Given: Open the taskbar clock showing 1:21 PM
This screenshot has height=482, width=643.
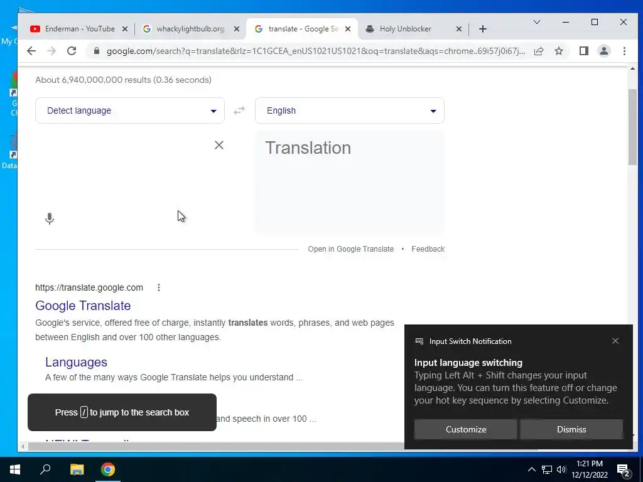Looking at the screenshot, I should click(x=589, y=469).
